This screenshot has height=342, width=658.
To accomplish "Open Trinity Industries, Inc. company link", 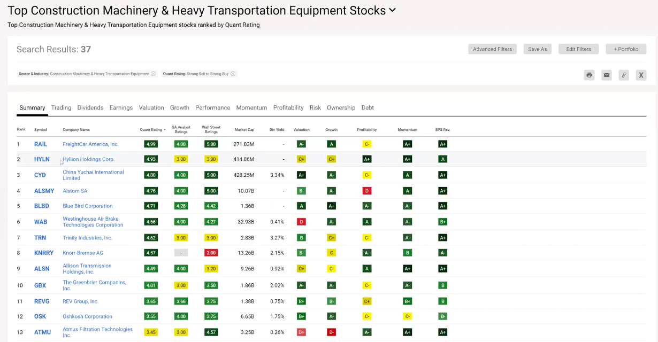I will [88, 238].
